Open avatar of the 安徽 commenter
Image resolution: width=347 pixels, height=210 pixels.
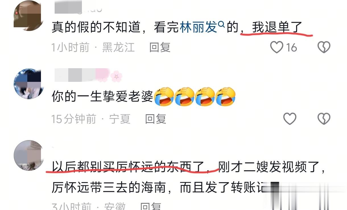[28, 155]
